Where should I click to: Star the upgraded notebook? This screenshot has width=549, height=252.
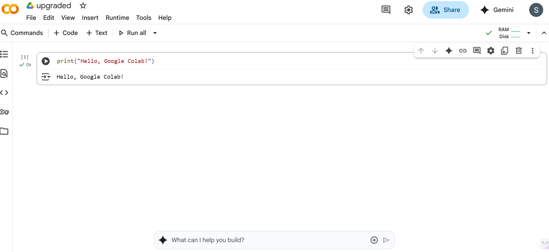pyautogui.click(x=83, y=6)
